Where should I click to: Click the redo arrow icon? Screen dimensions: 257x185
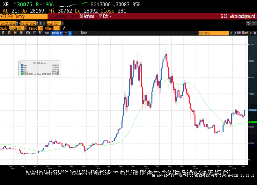(254, 23)
